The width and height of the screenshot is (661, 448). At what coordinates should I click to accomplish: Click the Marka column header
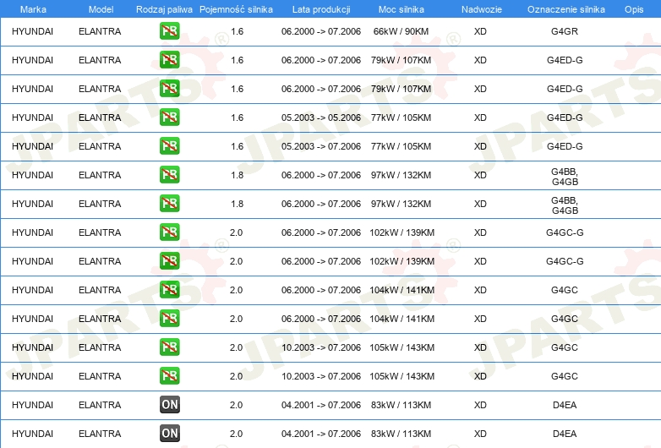point(33,9)
